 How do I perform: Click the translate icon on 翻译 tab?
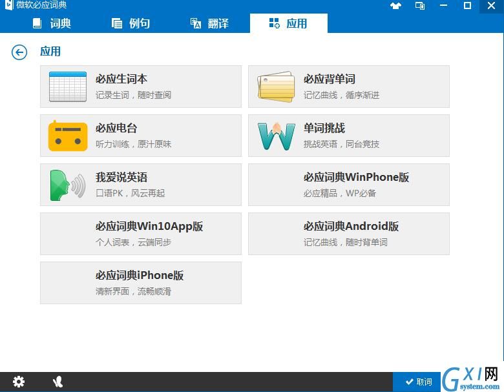(x=196, y=23)
